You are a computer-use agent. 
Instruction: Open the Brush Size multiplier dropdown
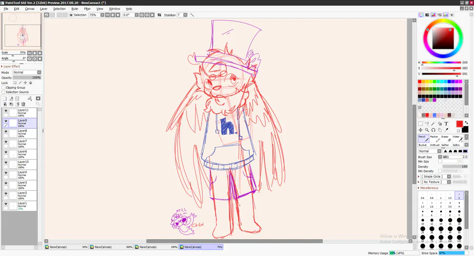tap(440, 157)
